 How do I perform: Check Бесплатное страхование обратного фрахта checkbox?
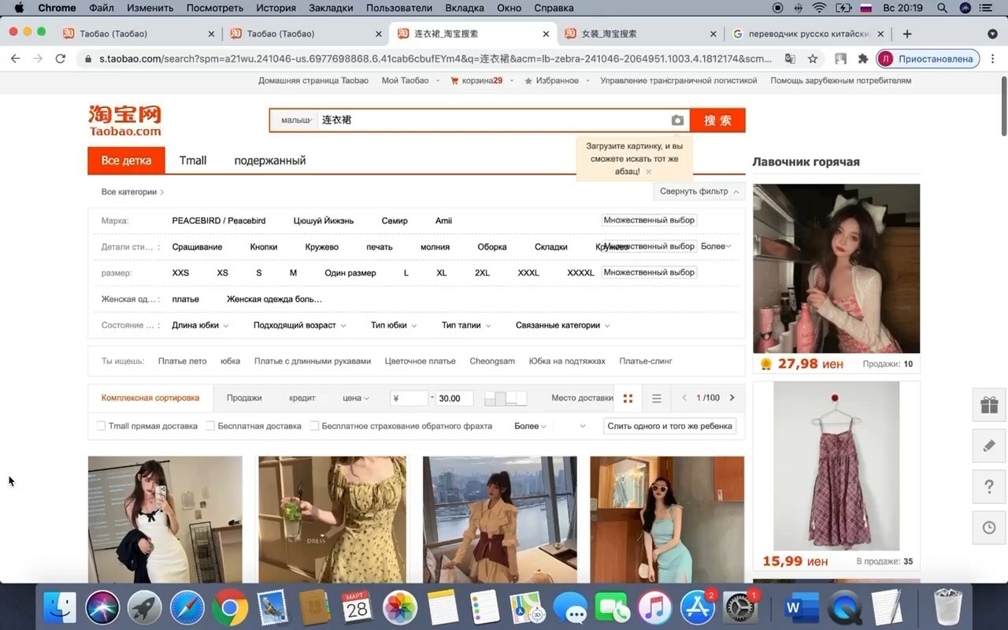point(314,426)
